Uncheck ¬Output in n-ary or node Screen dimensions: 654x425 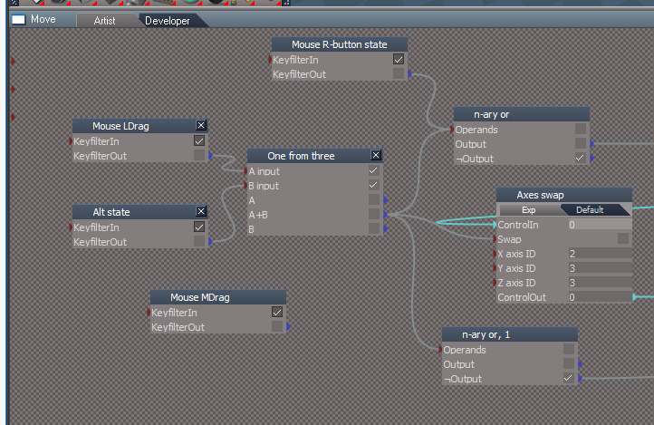tap(580, 158)
